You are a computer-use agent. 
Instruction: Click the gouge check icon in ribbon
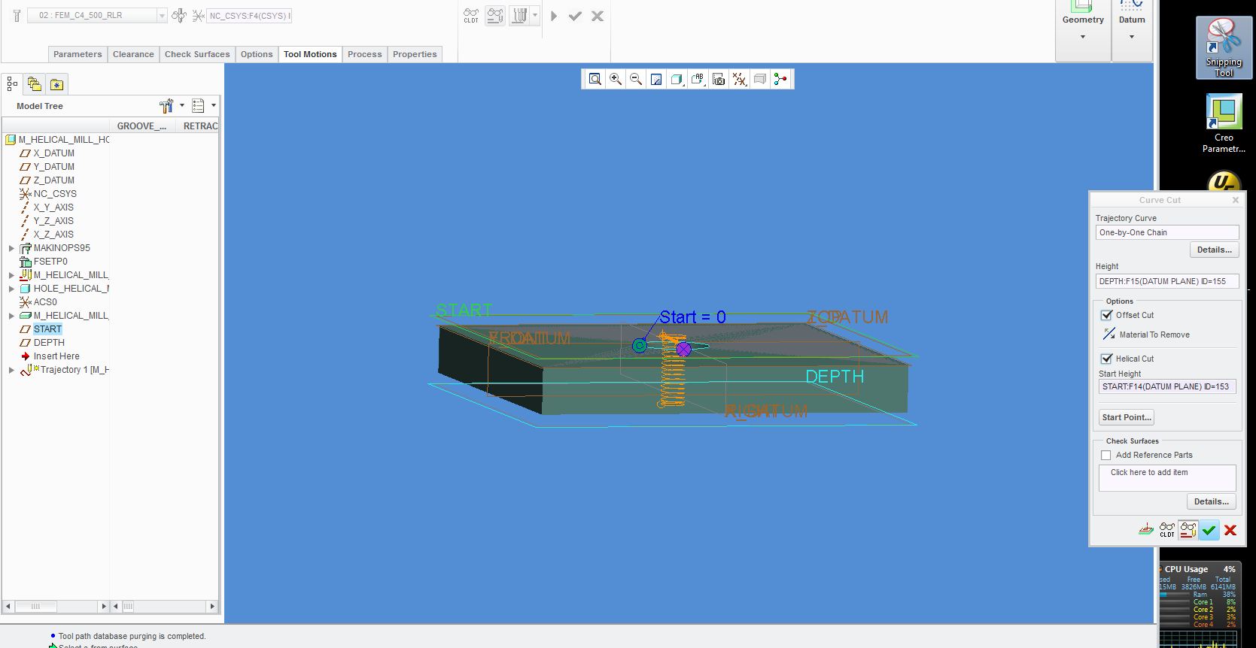[495, 15]
